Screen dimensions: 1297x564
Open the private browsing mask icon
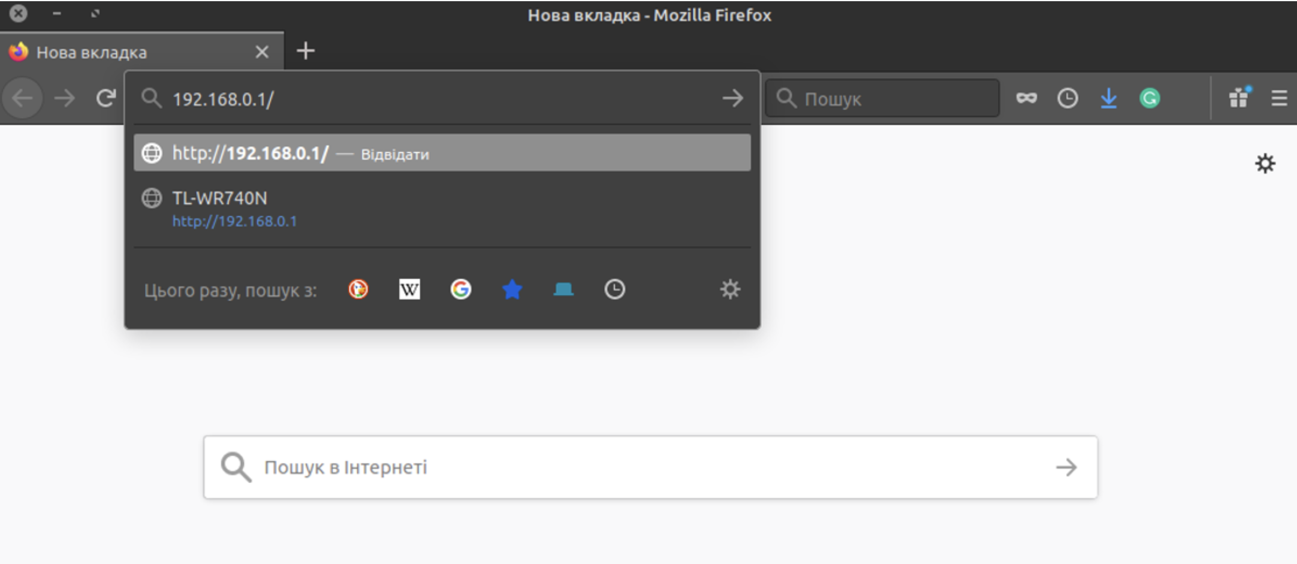1026,98
